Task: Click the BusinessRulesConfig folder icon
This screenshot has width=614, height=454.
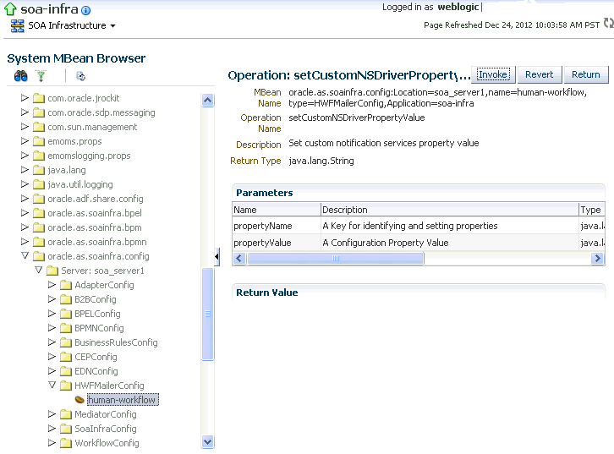Action: 66,342
